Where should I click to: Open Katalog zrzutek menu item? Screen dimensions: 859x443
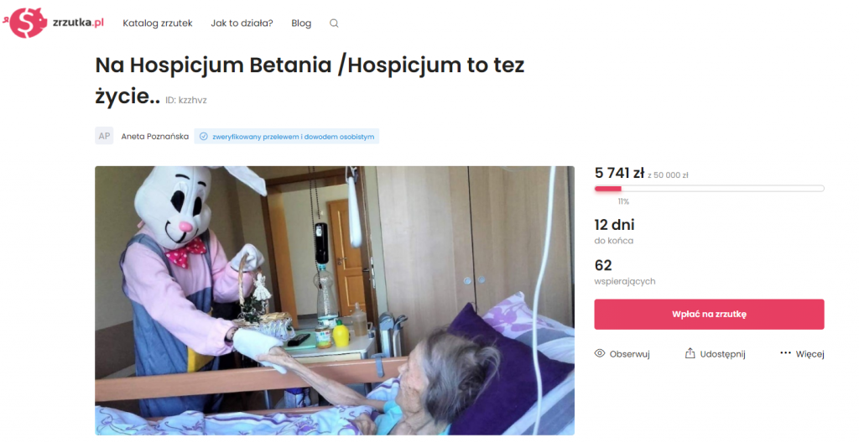[157, 23]
